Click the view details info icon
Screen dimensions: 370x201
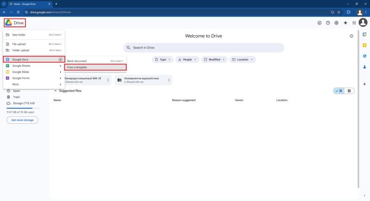click(x=351, y=36)
